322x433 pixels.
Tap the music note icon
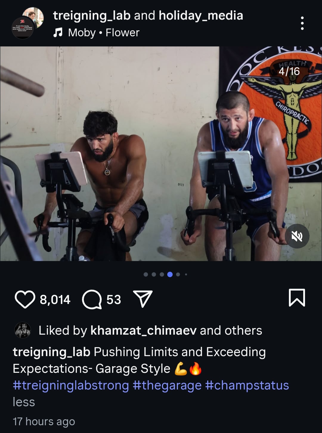[58, 32]
